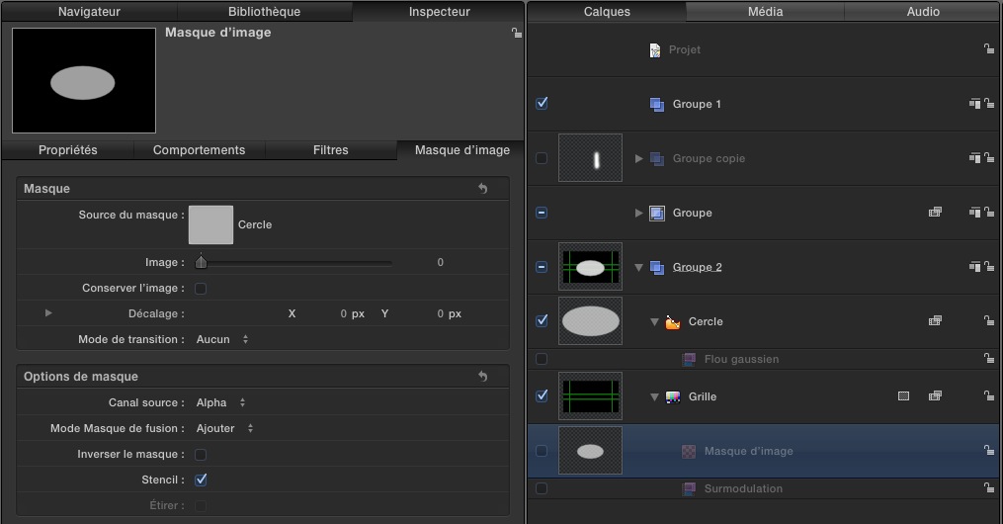Open the Mode Masque de fusion dropdown
This screenshot has width=1003, height=524.
coord(224,428)
